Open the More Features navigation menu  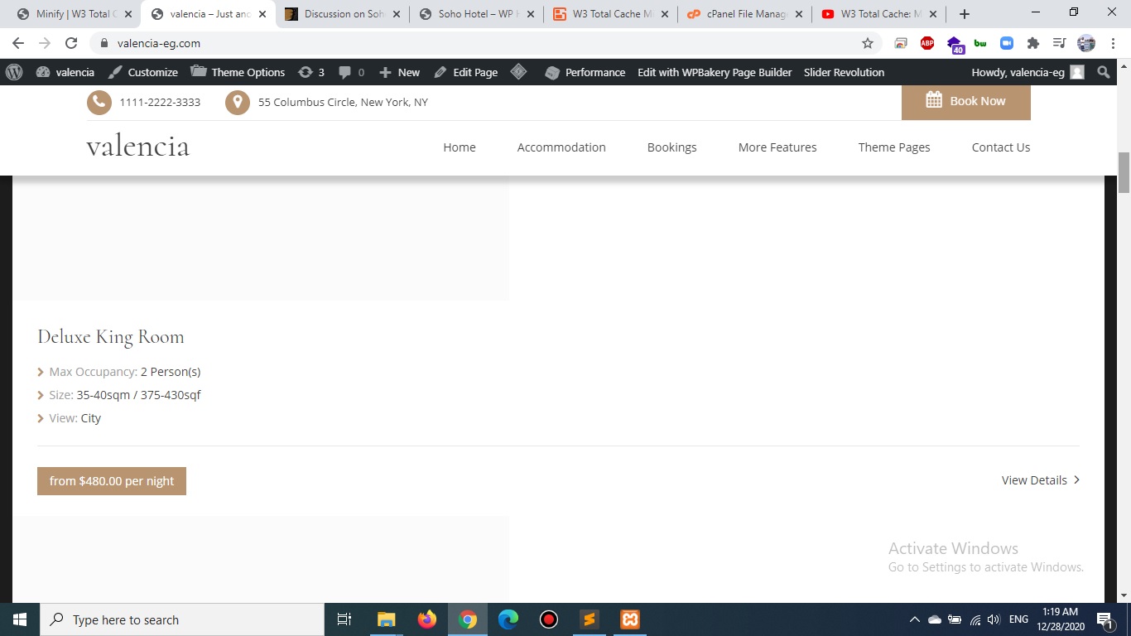[777, 147]
